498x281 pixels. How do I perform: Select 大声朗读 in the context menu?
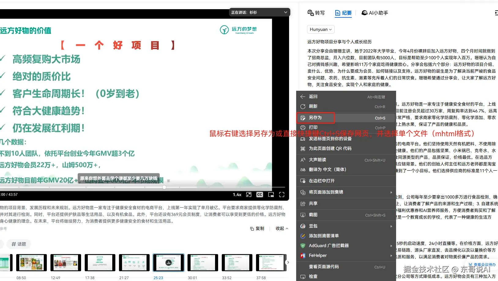point(346,160)
